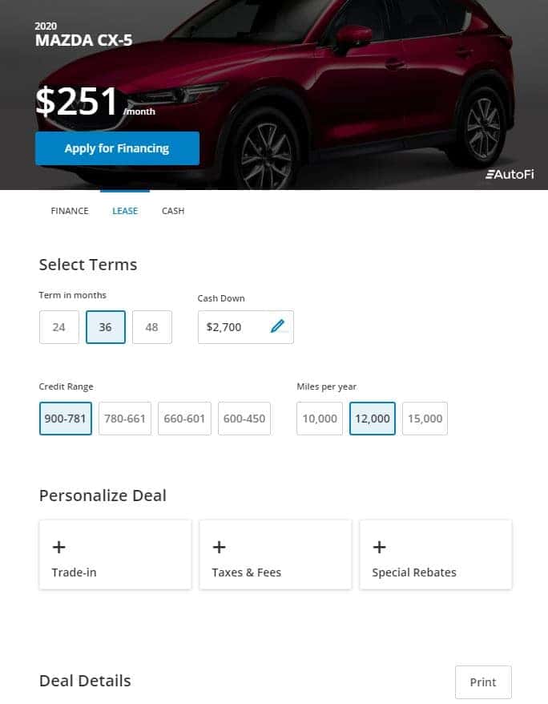Screen dimensions: 548x704
Task: Choose the 600-450 credit range
Action: click(244, 419)
